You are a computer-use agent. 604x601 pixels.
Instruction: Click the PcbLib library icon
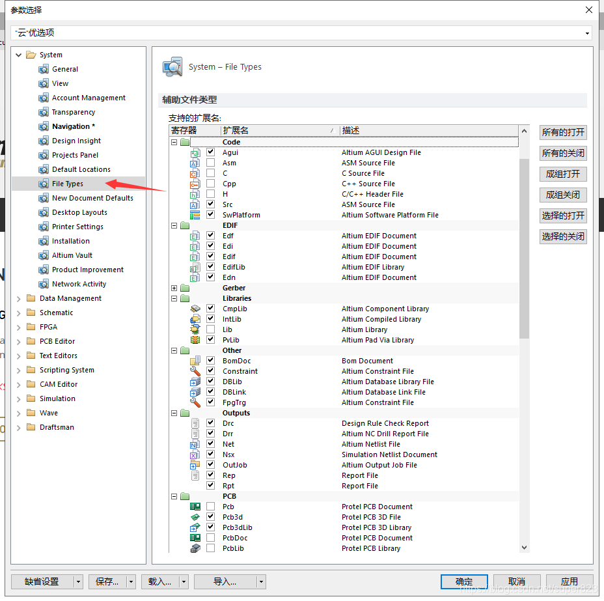[195, 549]
